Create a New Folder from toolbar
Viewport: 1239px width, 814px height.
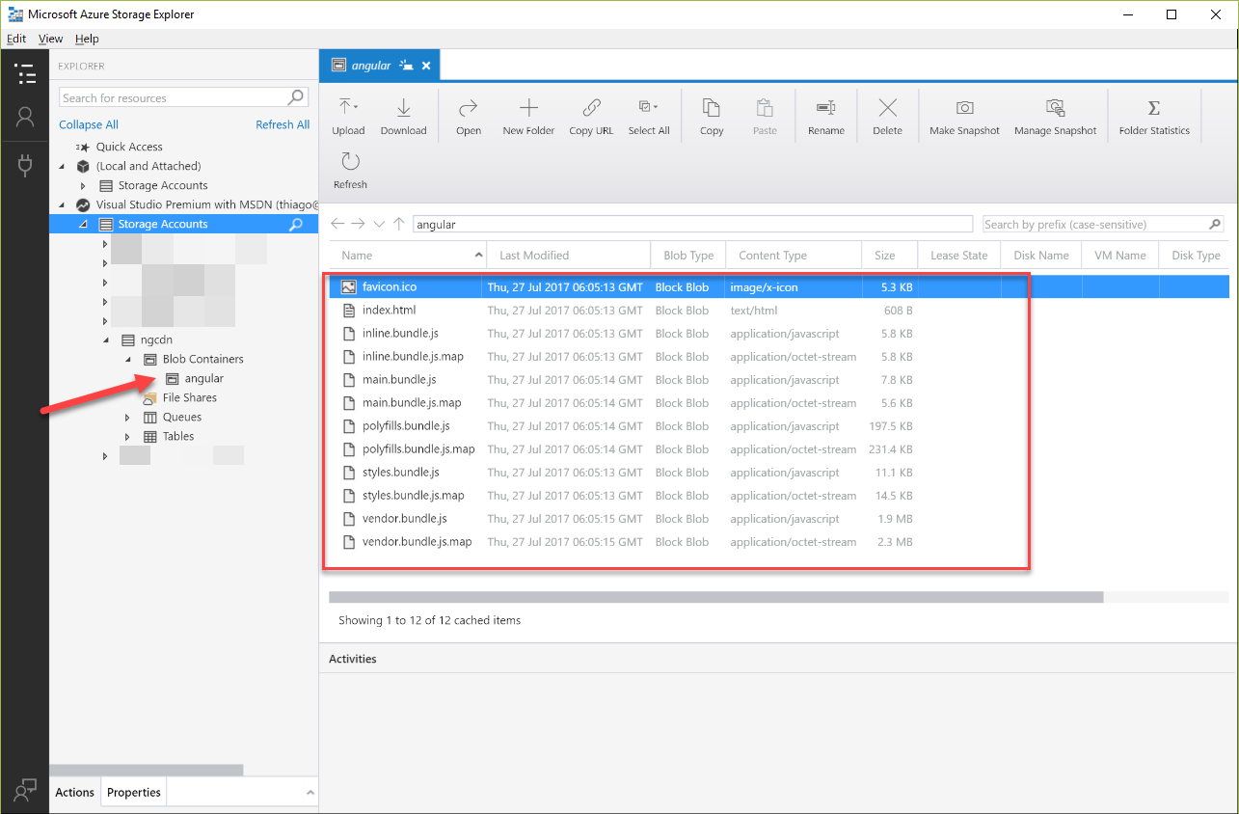click(x=528, y=117)
